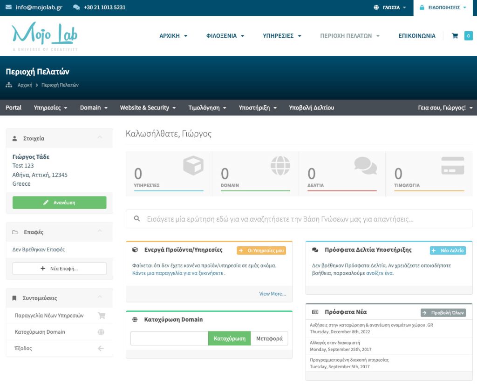Screen dimensions: 477x385
Task: Open the Γεια σου, Γιώργος user menu
Action: click(x=445, y=108)
